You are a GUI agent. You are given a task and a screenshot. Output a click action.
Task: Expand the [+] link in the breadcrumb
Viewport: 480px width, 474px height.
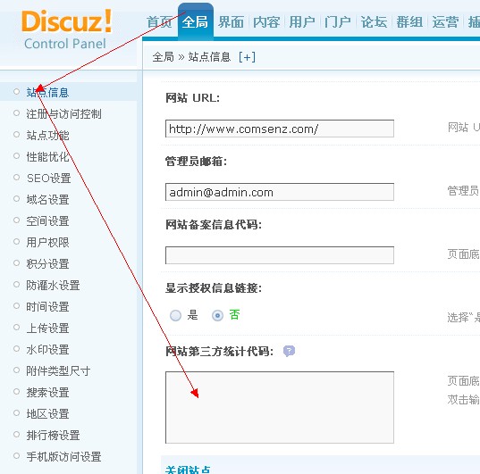coord(247,57)
